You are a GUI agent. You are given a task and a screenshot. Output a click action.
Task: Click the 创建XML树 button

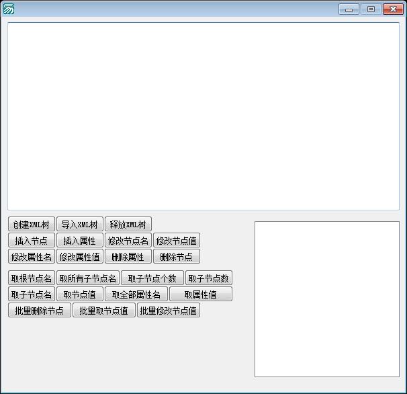(x=32, y=224)
